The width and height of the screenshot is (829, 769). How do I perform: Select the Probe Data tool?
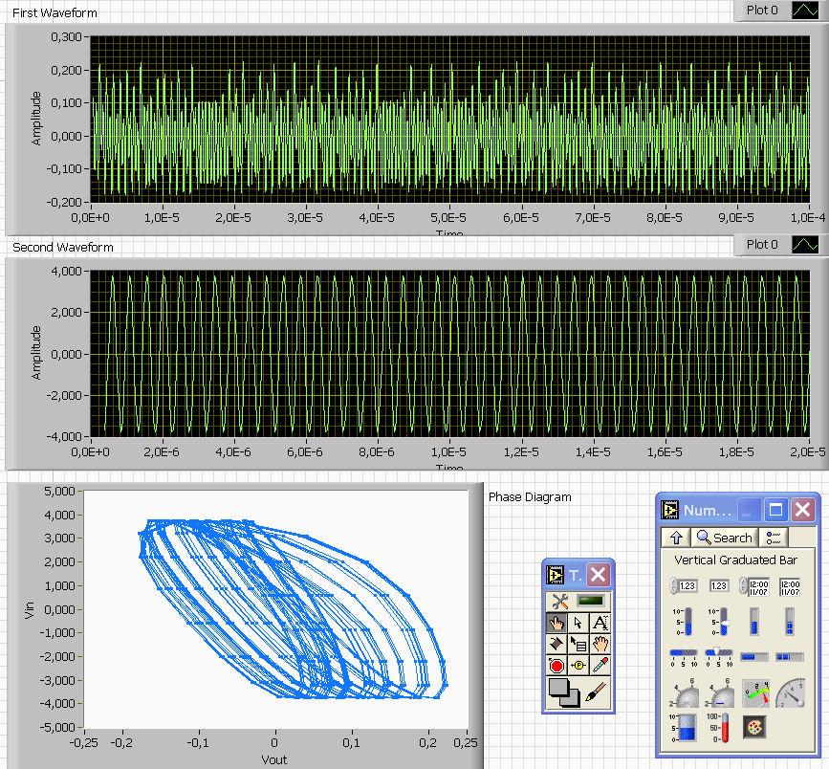[578, 666]
